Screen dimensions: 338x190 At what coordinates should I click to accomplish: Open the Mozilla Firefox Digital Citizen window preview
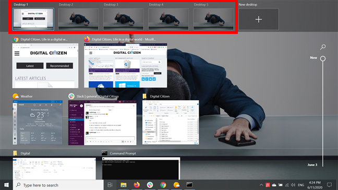[126, 66]
